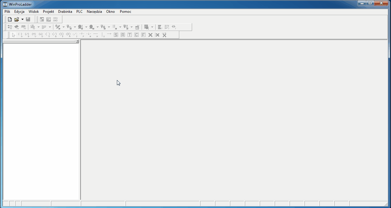Open the Widok menu
The image size is (391, 208).
point(34,12)
